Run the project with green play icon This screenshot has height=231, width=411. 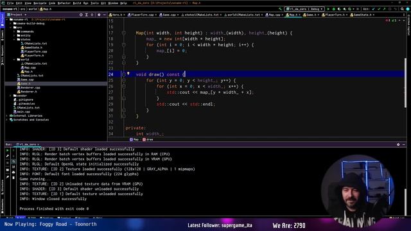pyautogui.click(x=328, y=9)
